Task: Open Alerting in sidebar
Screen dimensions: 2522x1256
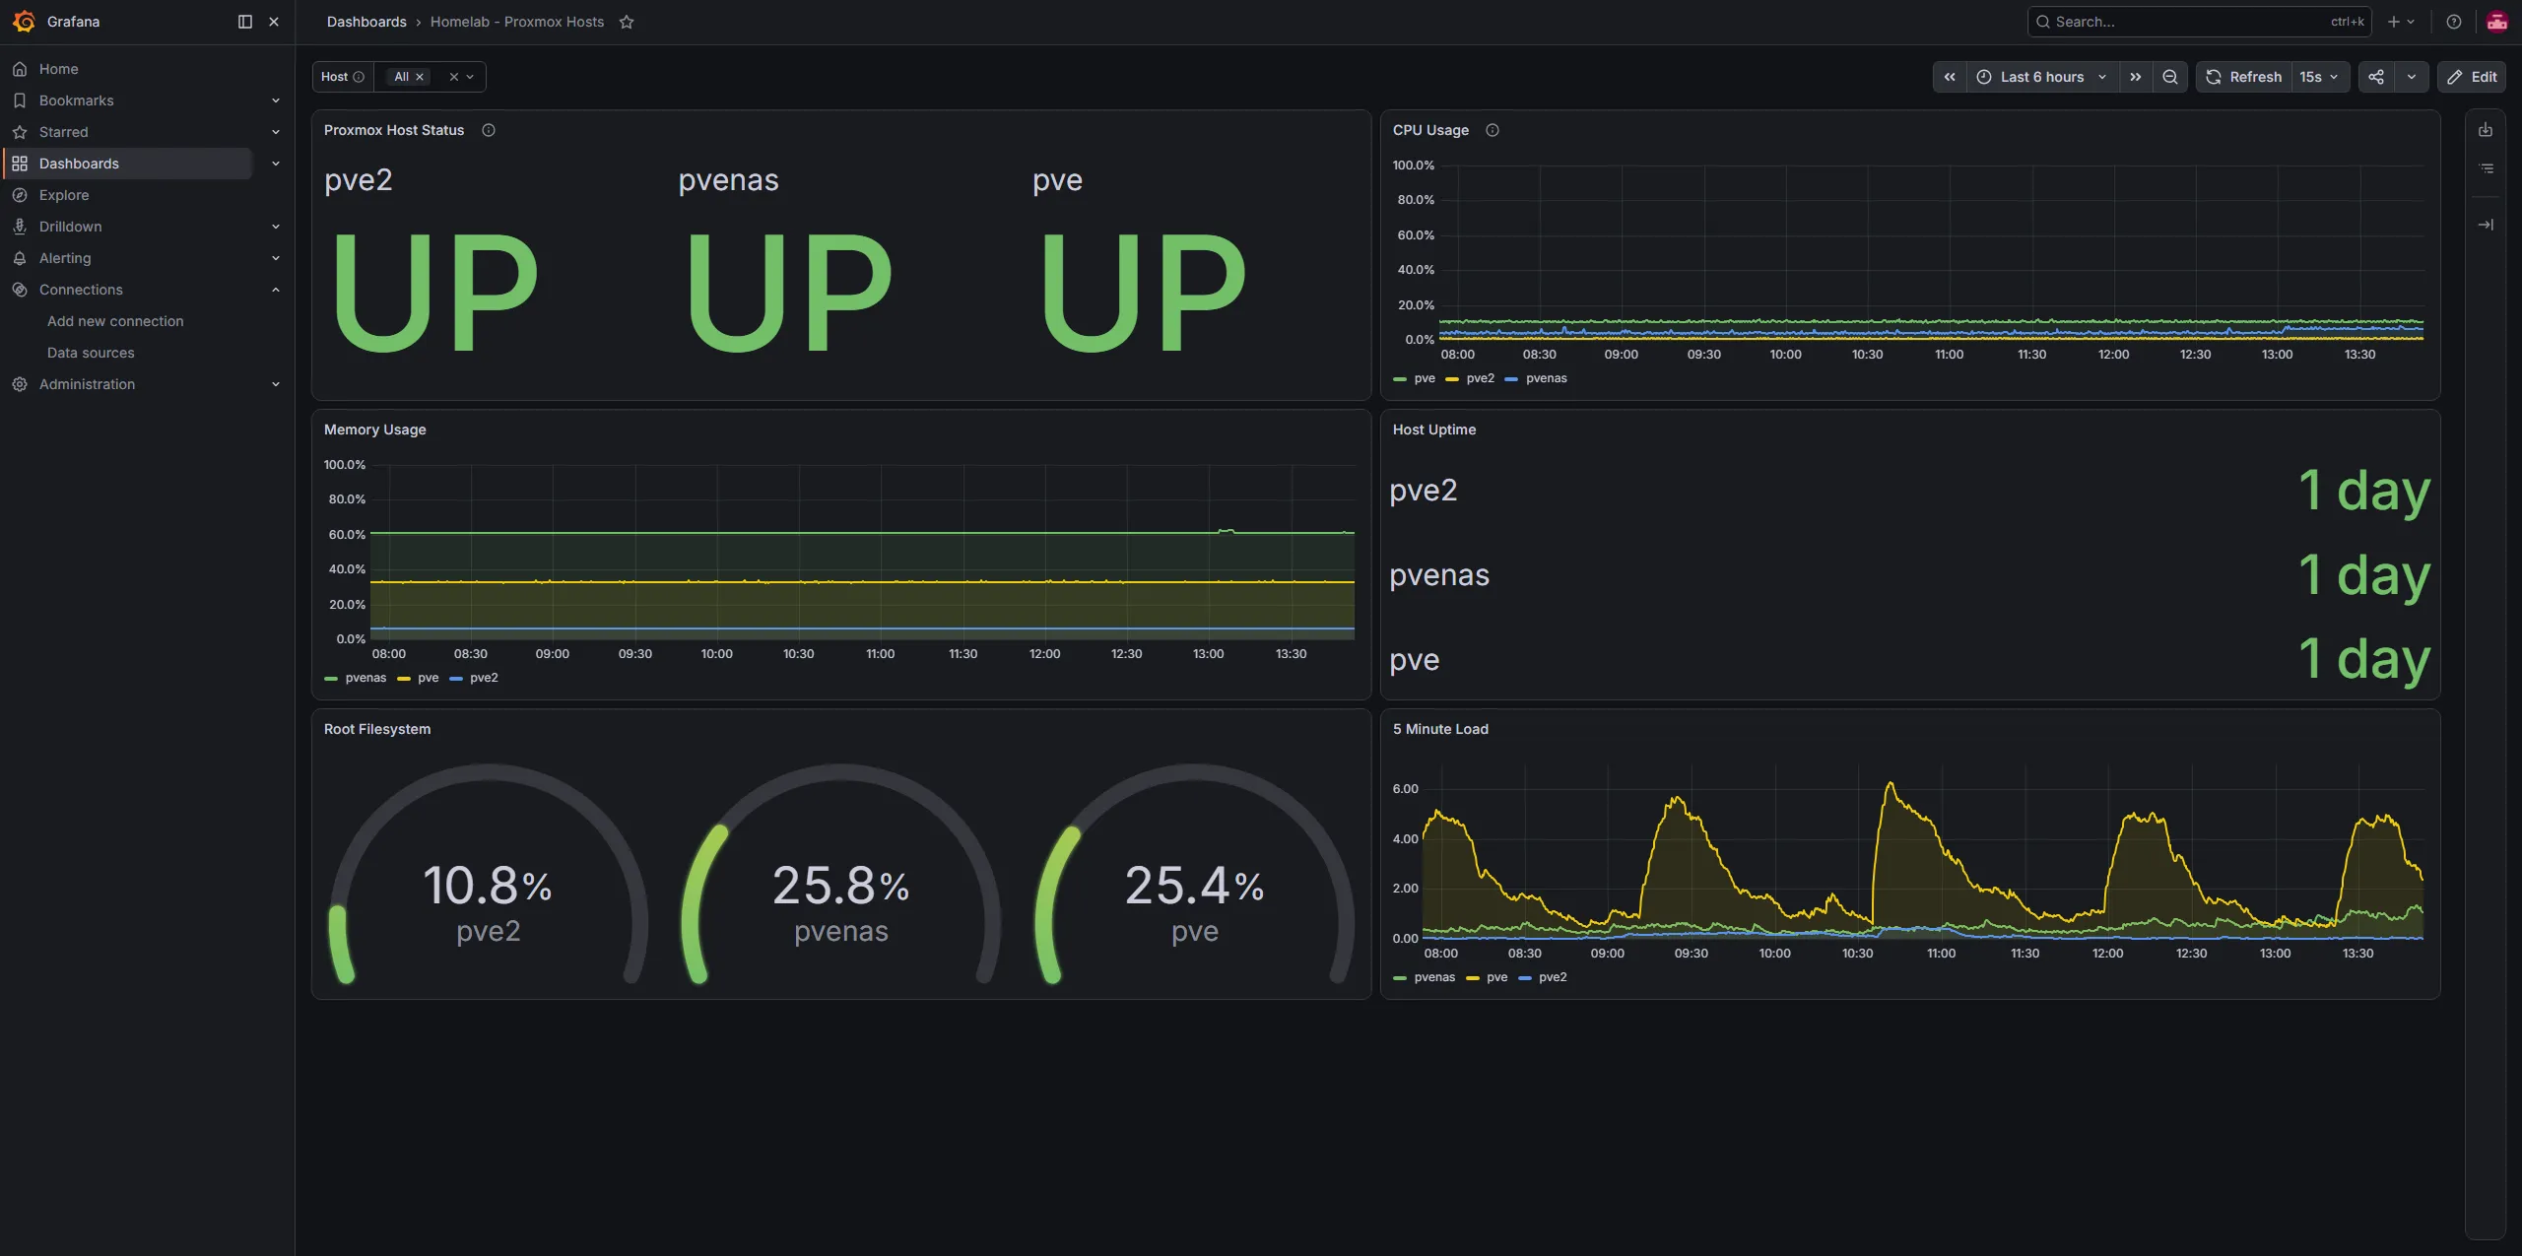Action: [x=65, y=258]
